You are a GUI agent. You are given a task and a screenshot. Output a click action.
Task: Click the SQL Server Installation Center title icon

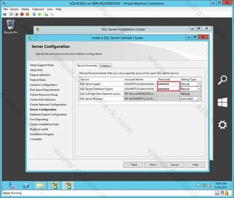[38, 30]
